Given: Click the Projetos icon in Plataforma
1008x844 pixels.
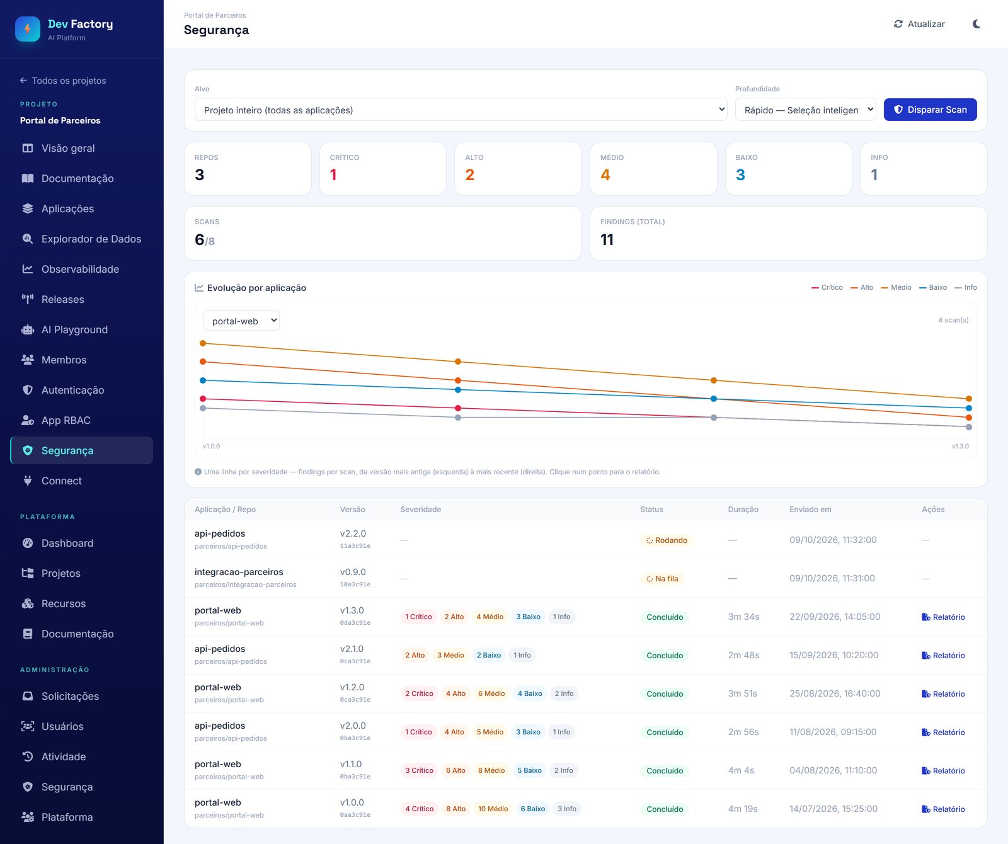Looking at the screenshot, I should point(28,573).
